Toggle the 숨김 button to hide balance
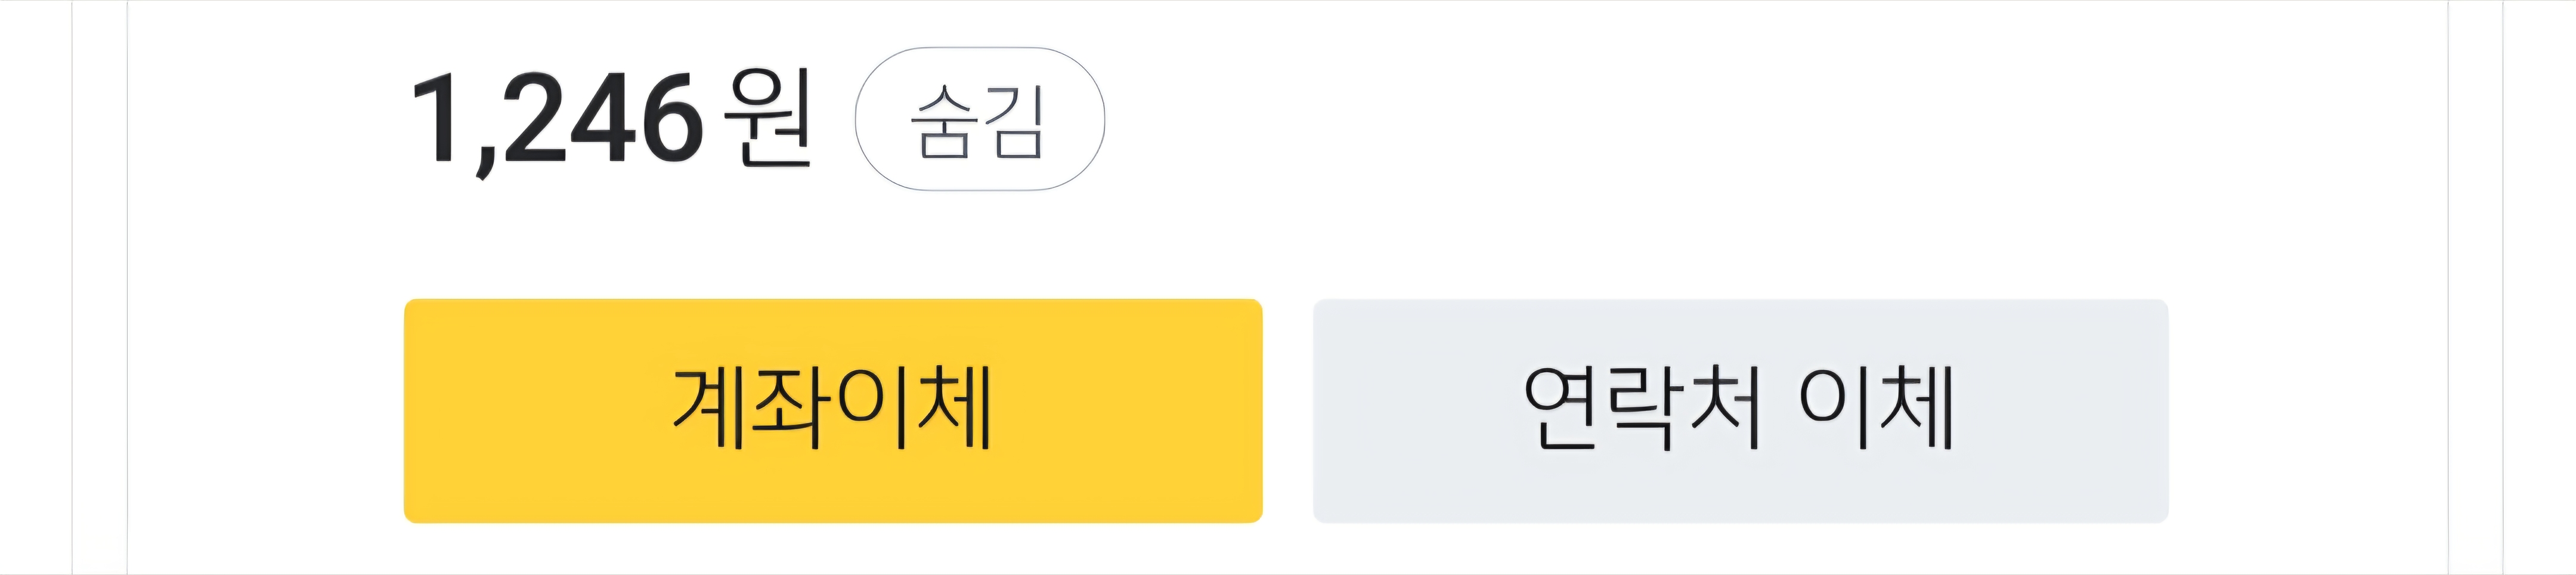This screenshot has width=2576, height=575. pos(979,120)
